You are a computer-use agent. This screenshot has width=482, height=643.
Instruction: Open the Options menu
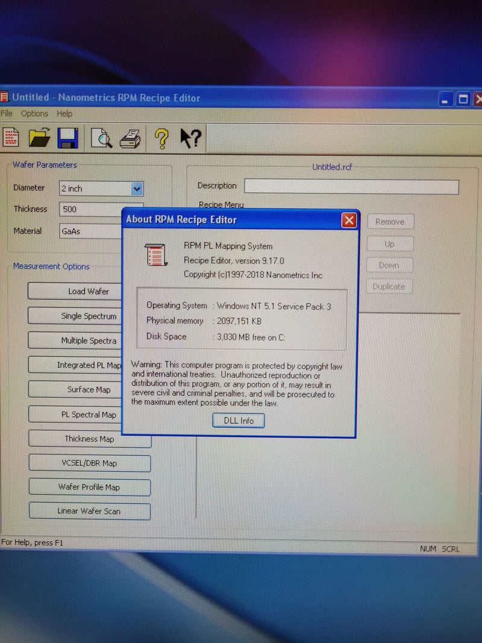point(34,113)
